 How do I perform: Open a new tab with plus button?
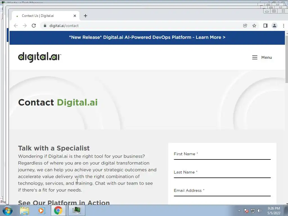tap(85, 16)
